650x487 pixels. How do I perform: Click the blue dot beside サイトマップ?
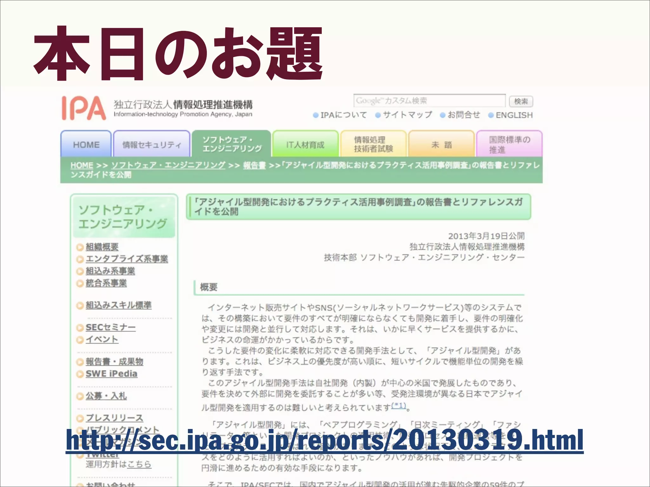378,115
